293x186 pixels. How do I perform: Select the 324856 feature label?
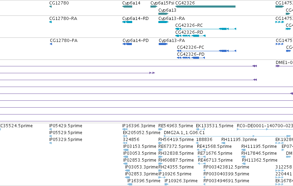coord(131,140)
